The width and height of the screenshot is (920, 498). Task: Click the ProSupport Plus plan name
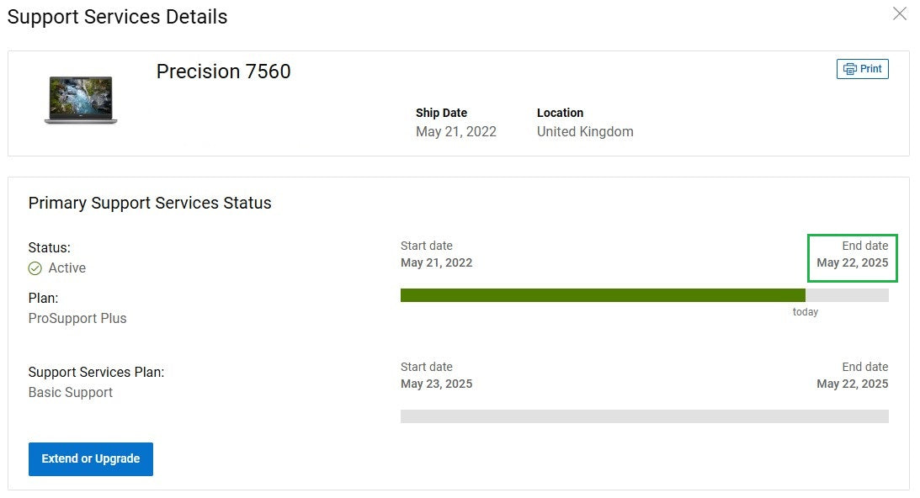(x=77, y=319)
